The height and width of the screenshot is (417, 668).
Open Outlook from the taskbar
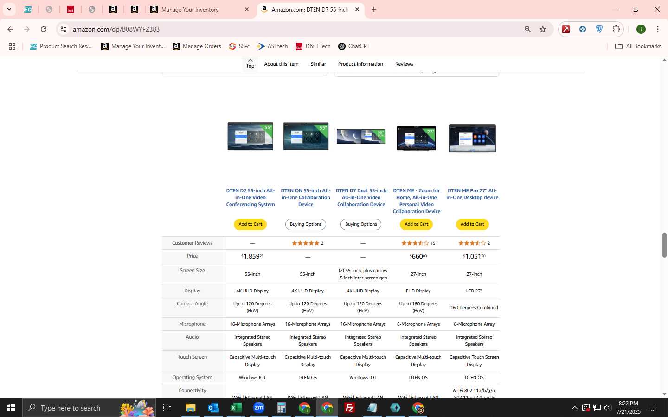(213, 408)
